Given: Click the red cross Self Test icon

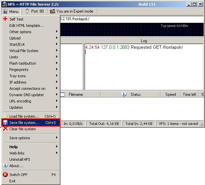Looking at the screenshot, I should [x=5, y=19].
